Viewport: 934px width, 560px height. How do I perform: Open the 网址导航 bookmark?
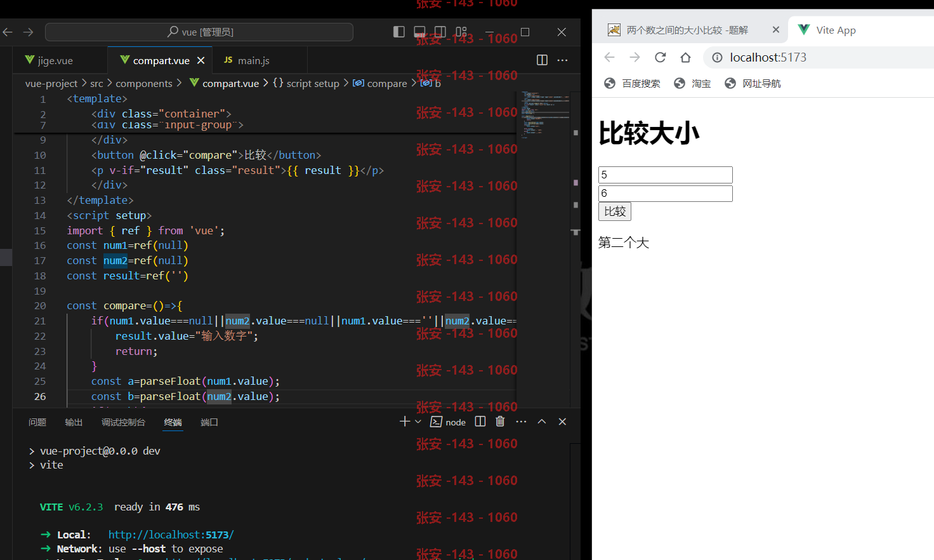753,83
